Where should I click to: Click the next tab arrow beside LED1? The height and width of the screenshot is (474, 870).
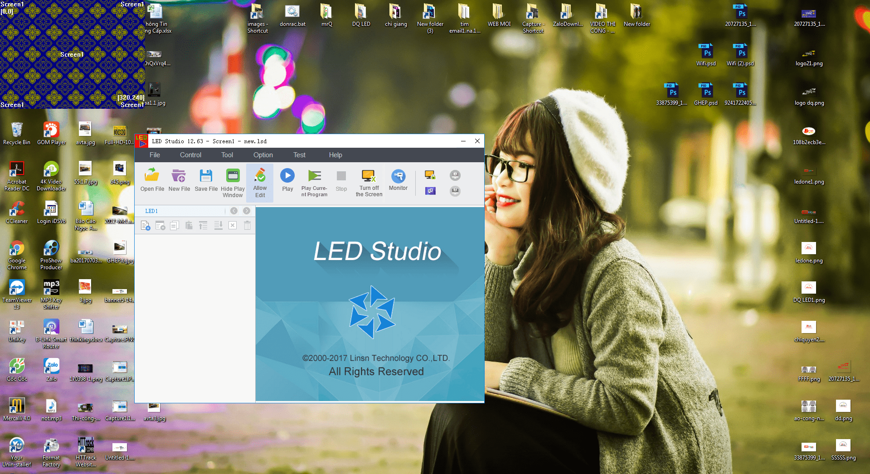(x=247, y=211)
